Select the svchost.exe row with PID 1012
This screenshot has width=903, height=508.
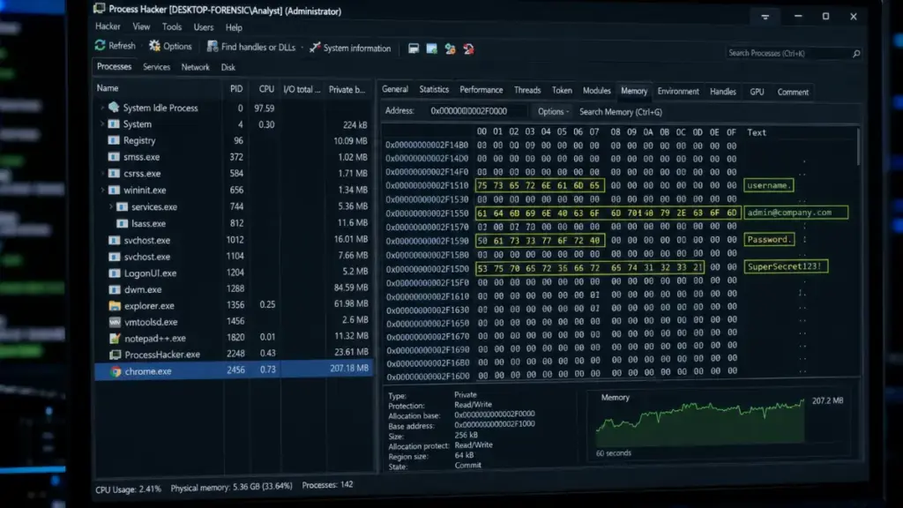(x=233, y=240)
